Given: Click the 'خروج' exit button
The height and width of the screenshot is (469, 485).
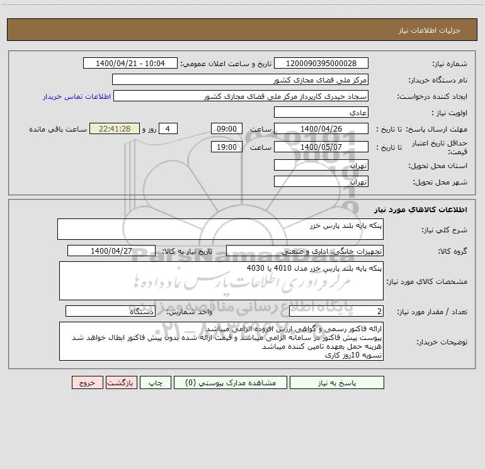Looking at the screenshot, I should click(88, 383).
